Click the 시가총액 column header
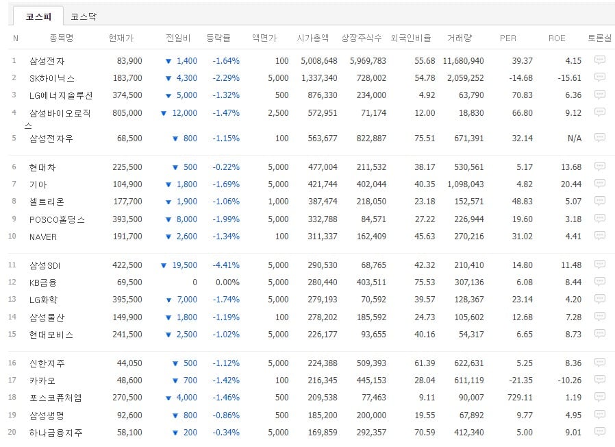The image size is (615, 447). [x=312, y=38]
